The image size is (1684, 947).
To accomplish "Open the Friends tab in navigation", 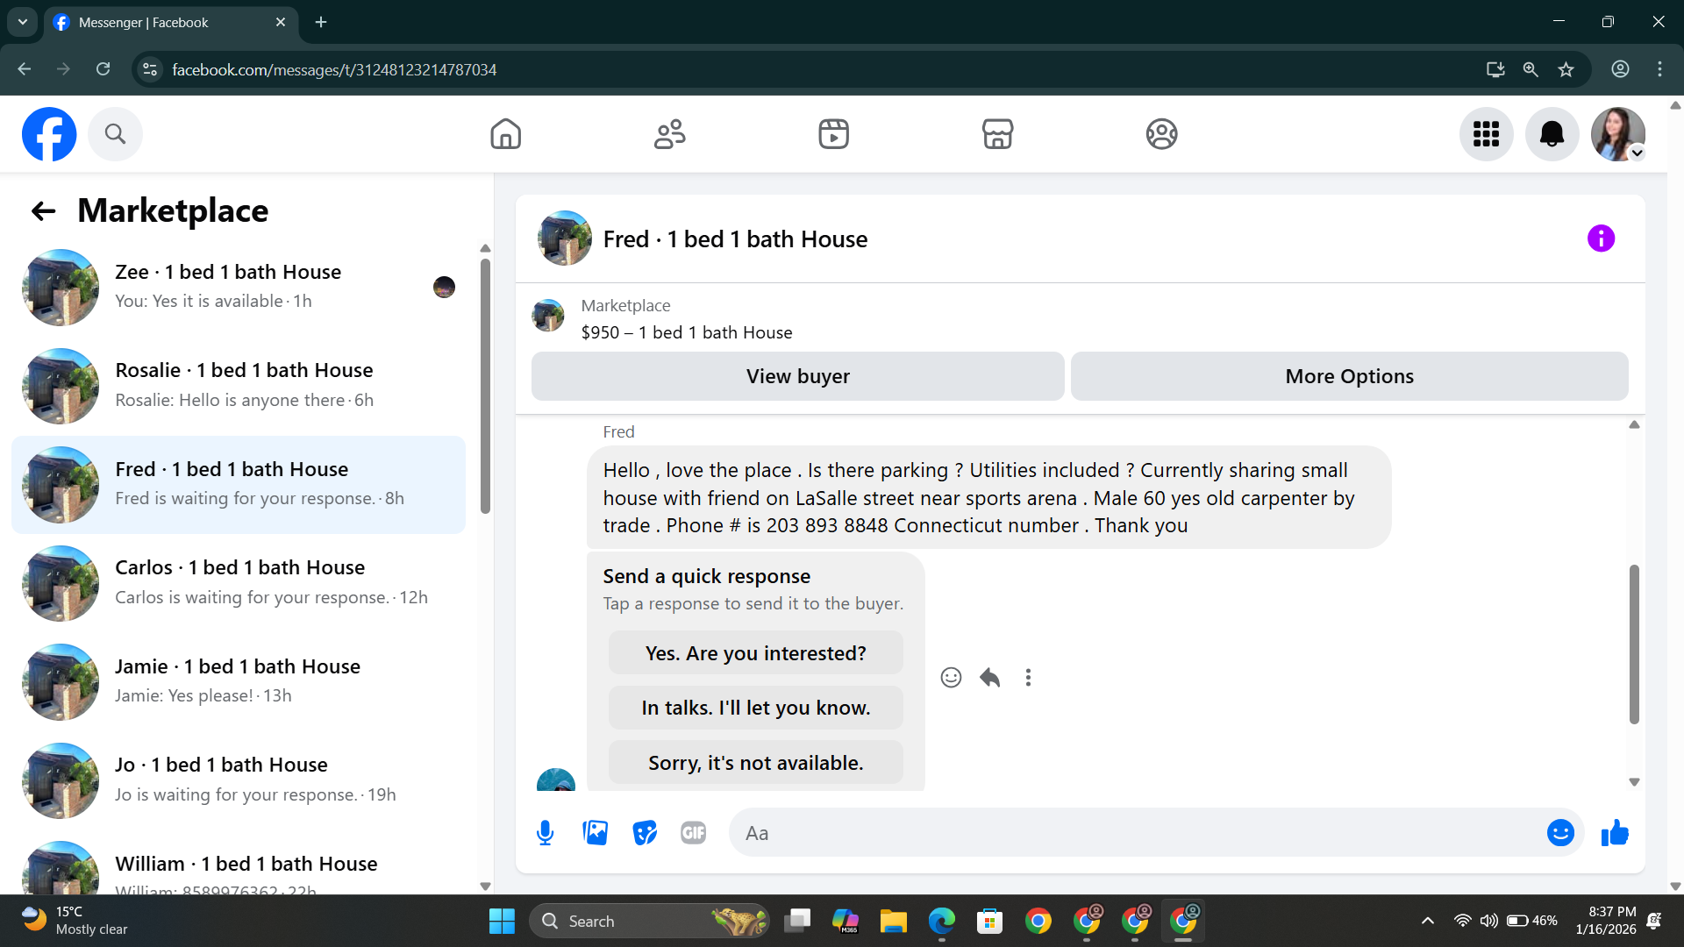I will click(x=669, y=134).
